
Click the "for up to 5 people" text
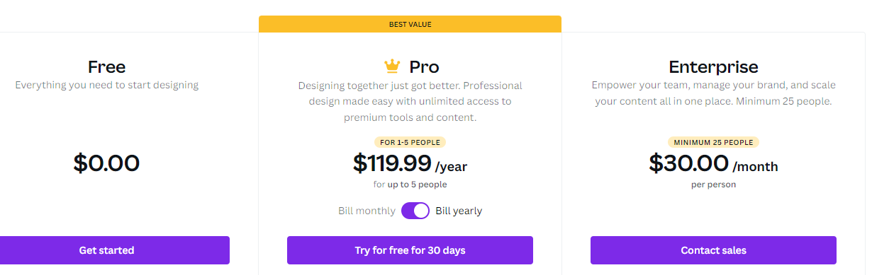410,185
